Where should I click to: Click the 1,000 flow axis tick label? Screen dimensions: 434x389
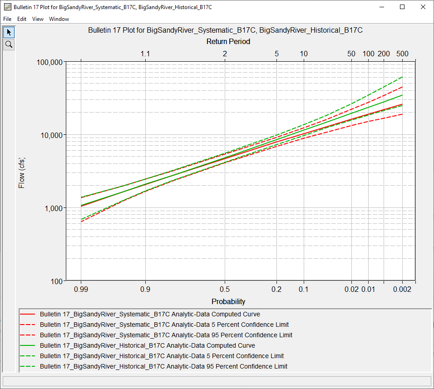point(54,208)
